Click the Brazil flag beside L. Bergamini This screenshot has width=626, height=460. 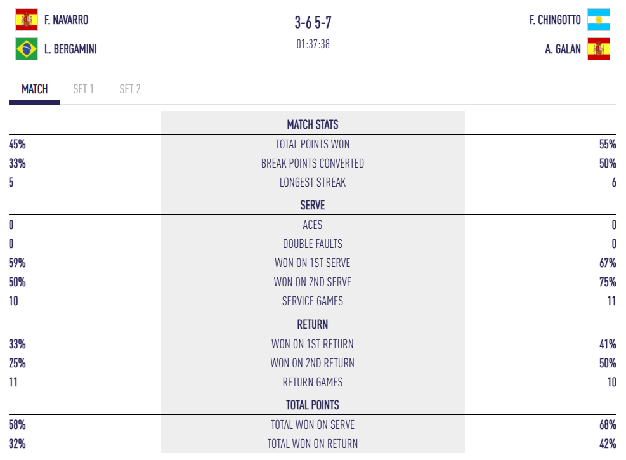27,49
